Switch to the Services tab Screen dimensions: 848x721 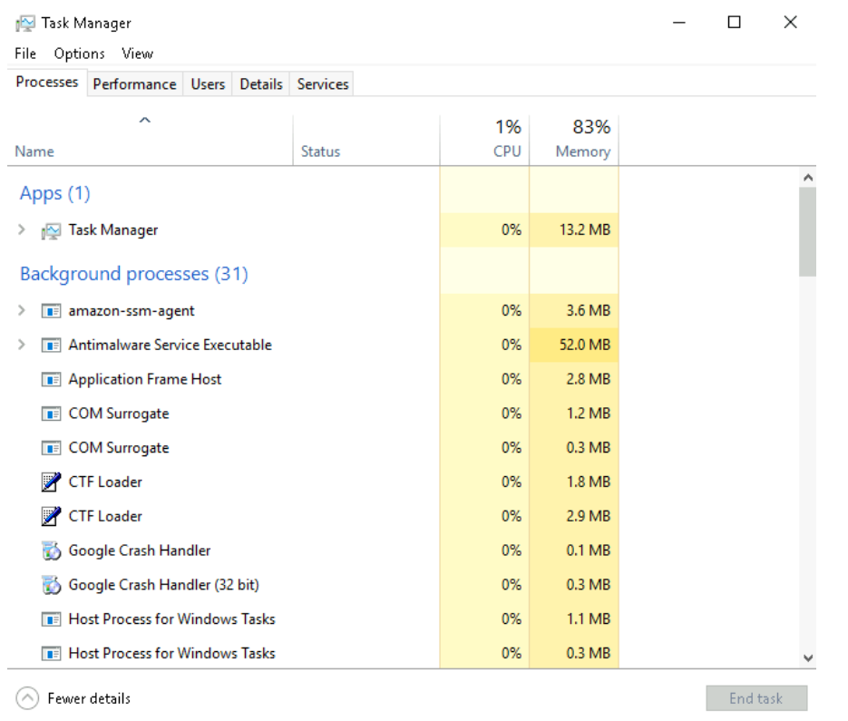(323, 84)
